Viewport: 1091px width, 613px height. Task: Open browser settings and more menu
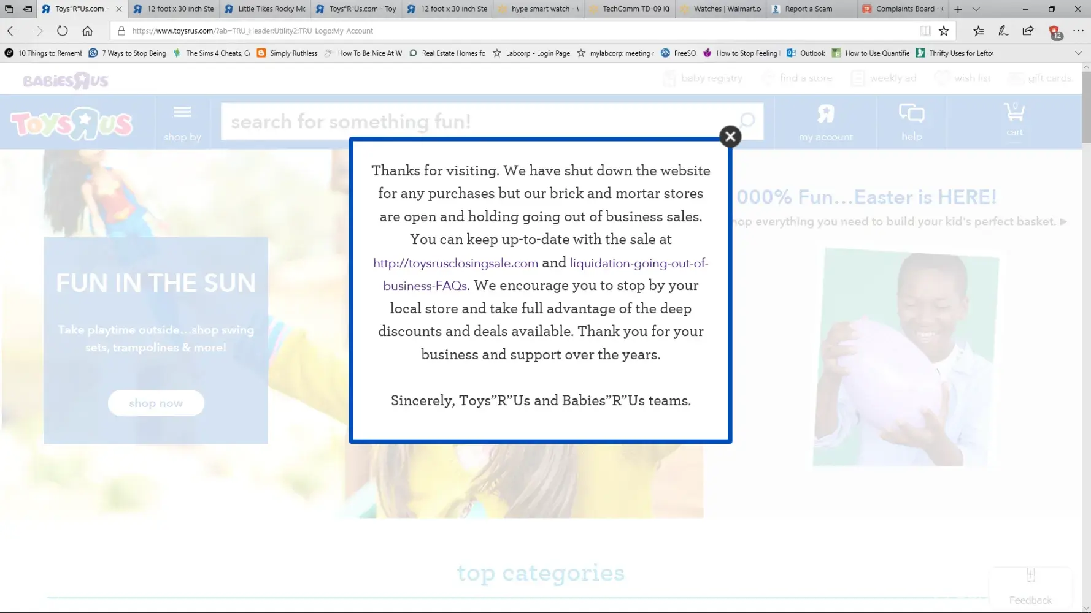tap(1078, 31)
